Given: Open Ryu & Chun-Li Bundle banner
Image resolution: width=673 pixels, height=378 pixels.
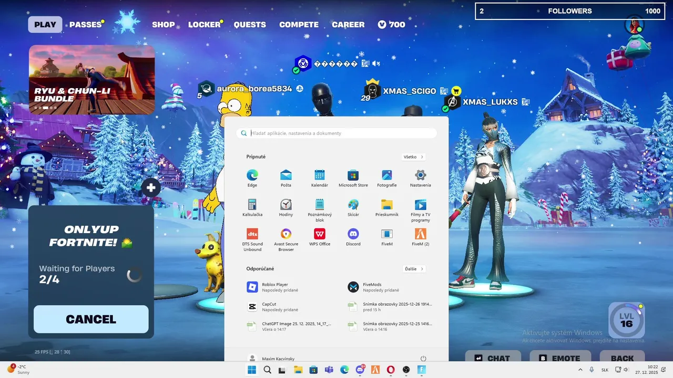Looking at the screenshot, I should click(92, 80).
